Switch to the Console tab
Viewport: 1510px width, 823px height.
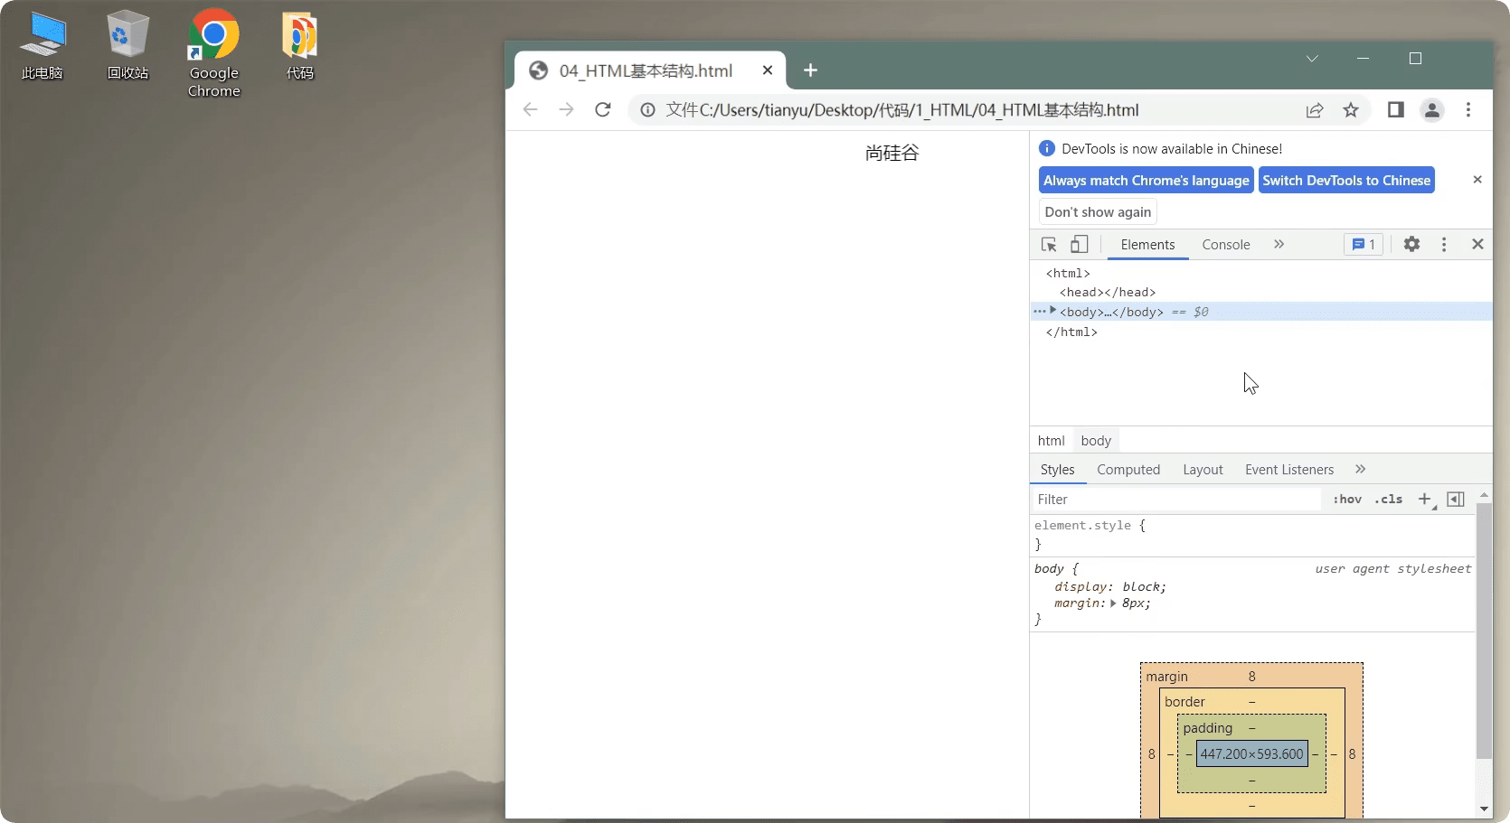tap(1225, 245)
